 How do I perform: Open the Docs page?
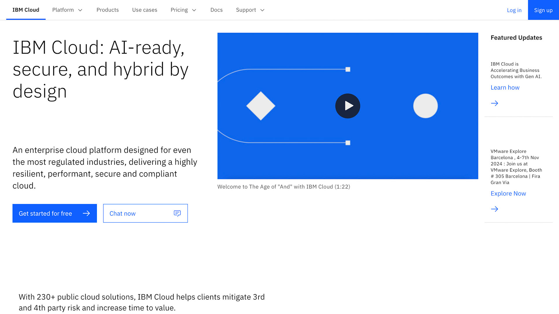pos(217,10)
